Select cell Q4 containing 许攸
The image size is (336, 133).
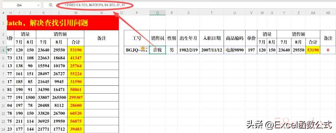click(157, 50)
